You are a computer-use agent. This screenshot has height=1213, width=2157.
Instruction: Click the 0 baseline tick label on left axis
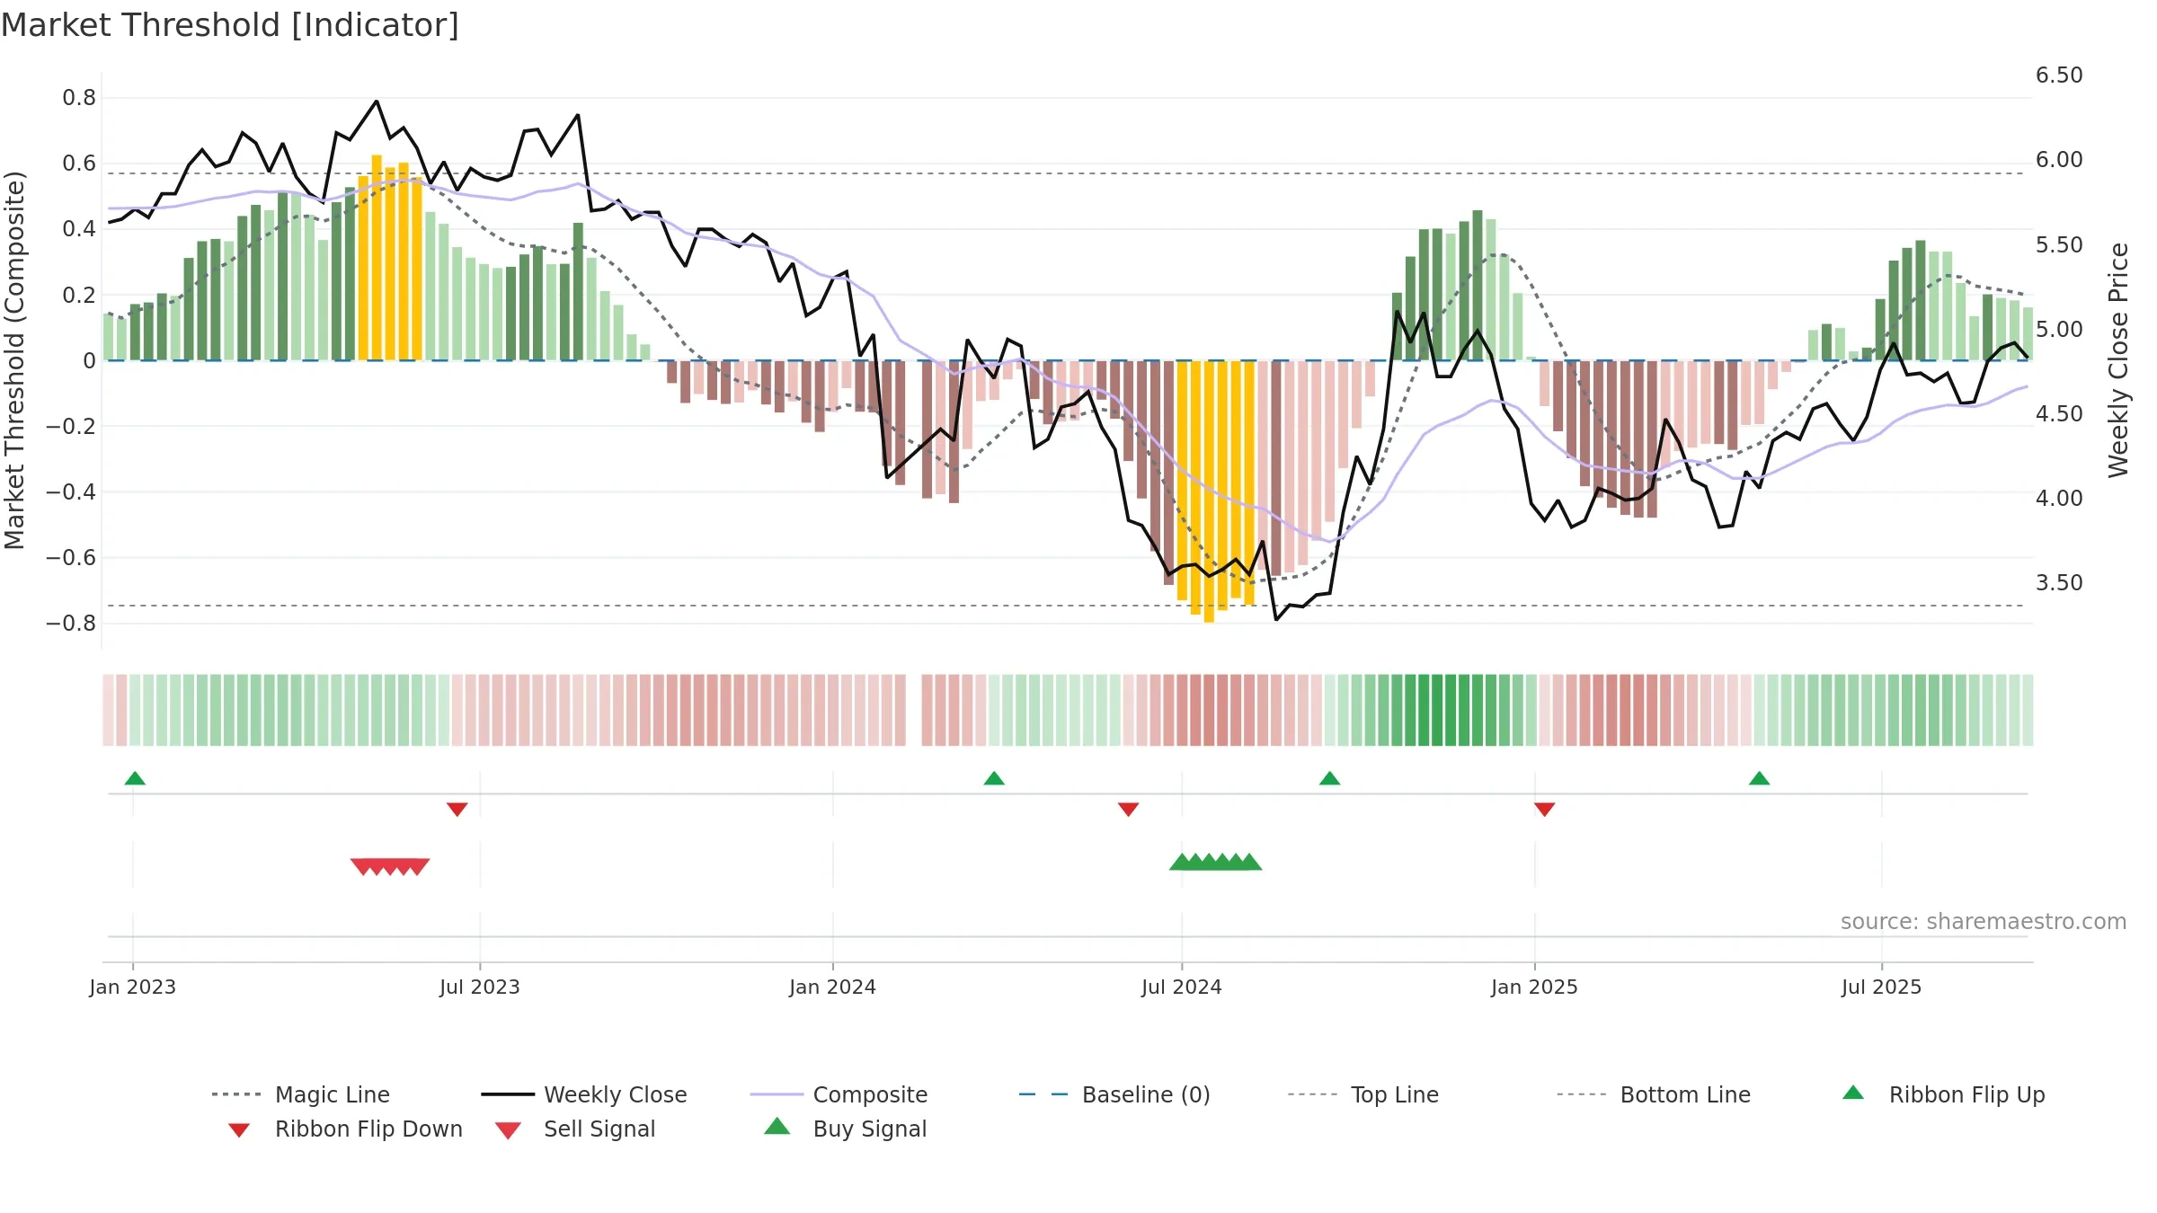click(89, 361)
